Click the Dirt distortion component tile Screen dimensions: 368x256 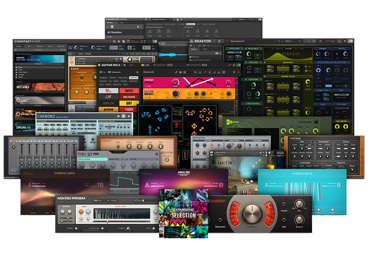(129, 103)
